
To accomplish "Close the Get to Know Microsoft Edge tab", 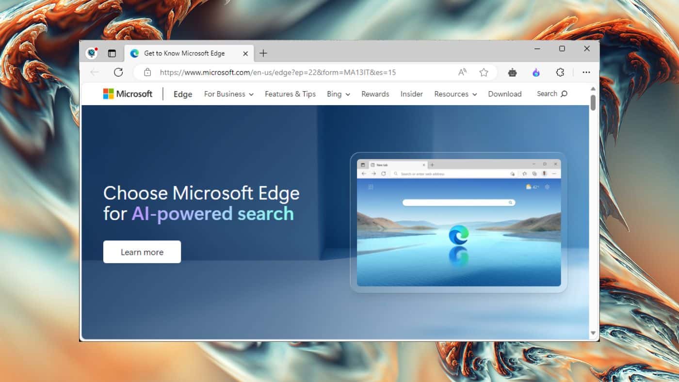I will tap(245, 53).
